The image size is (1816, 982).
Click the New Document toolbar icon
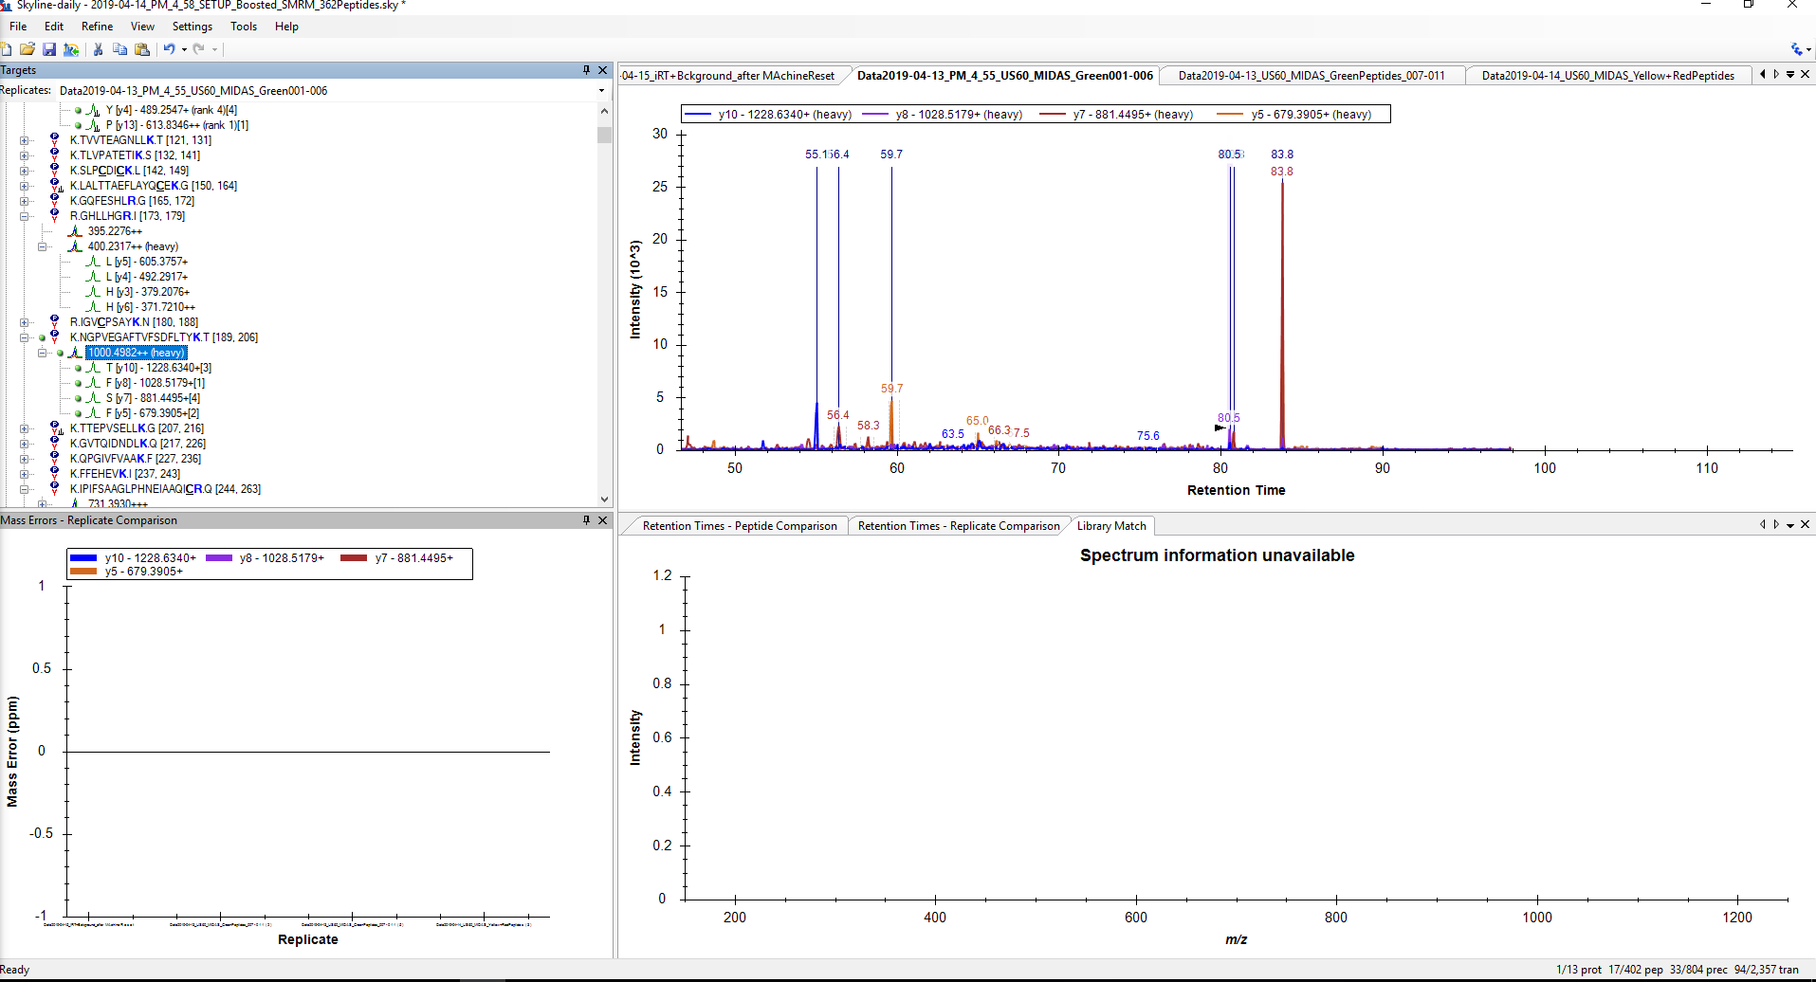click(x=7, y=49)
